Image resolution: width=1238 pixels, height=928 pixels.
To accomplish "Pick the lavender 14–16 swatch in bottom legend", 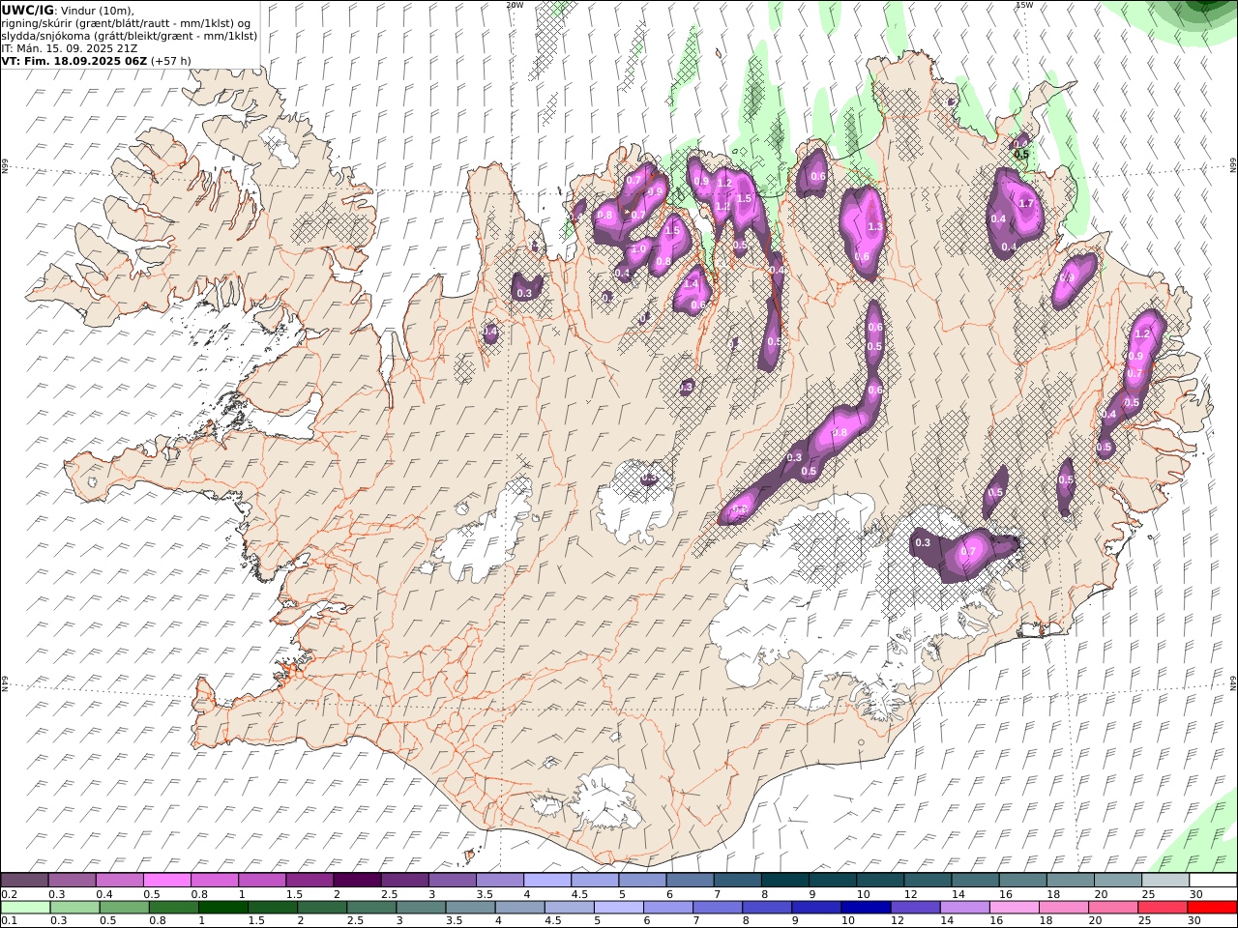I will pyautogui.click(x=963, y=908).
